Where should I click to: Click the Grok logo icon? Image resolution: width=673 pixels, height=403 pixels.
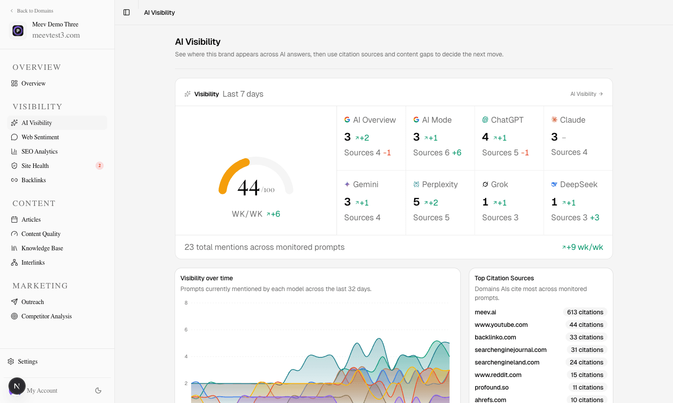tap(485, 184)
